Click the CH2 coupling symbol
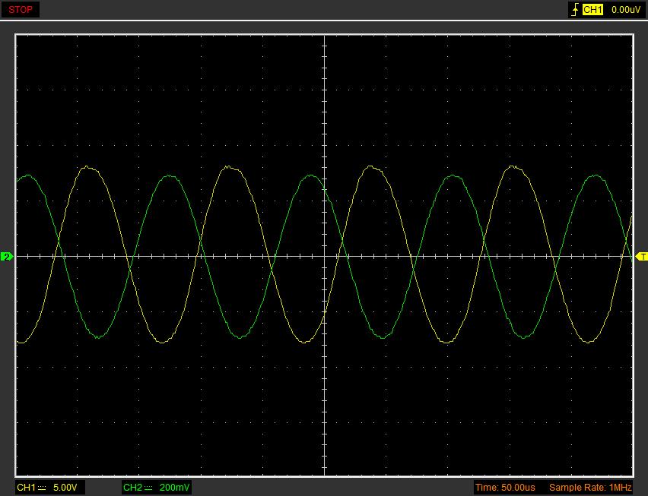The width and height of the screenshot is (648, 496). [149, 487]
